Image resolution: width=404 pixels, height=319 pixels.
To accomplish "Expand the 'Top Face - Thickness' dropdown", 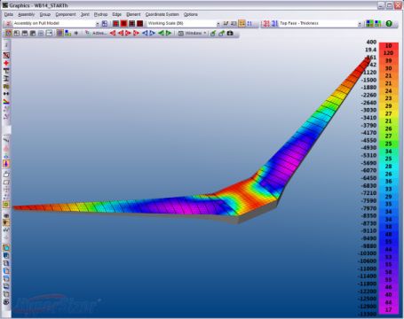I will point(360,24).
